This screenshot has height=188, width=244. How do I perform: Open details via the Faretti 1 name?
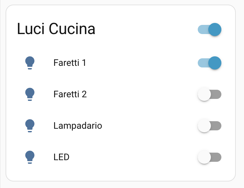(x=70, y=63)
